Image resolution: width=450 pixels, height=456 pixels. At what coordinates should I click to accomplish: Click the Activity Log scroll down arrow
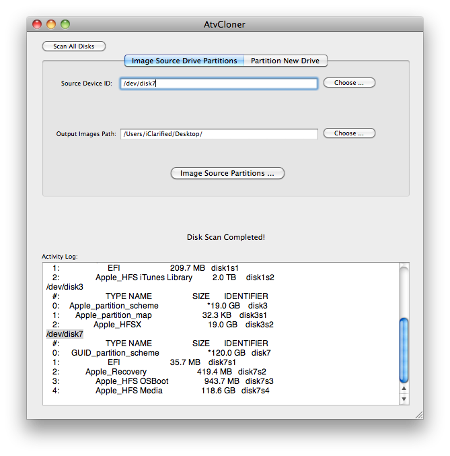[x=404, y=399]
